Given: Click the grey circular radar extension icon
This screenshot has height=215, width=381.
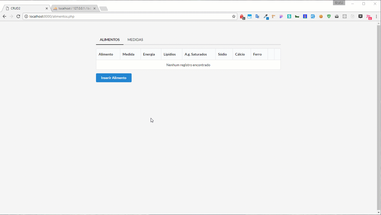Looking at the screenshot, I should click(353, 16).
